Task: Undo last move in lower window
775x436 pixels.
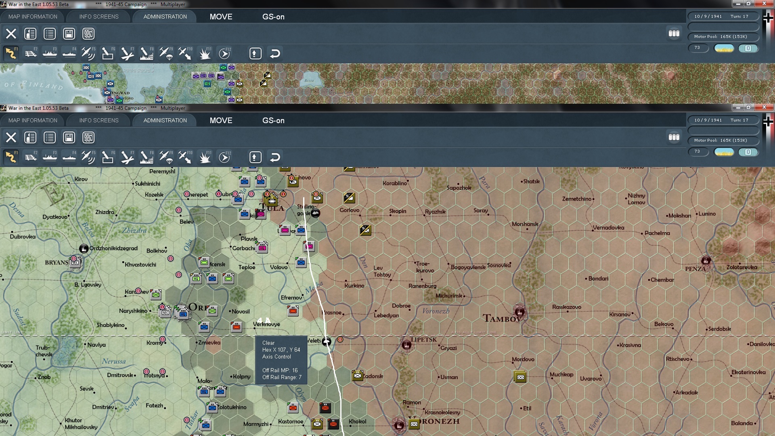Action: click(x=275, y=157)
